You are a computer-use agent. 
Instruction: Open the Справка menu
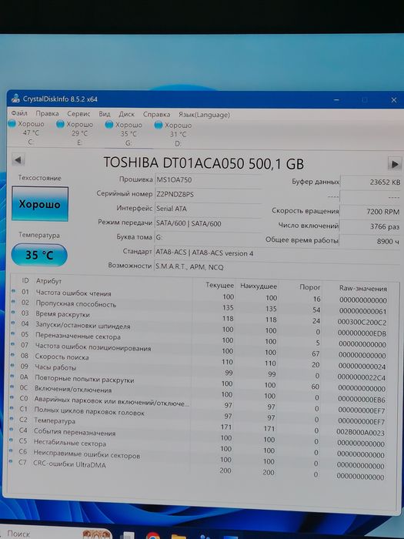pos(156,115)
